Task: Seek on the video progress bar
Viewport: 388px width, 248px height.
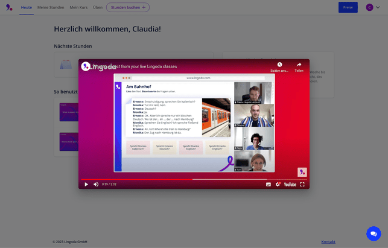Action: 193,179
